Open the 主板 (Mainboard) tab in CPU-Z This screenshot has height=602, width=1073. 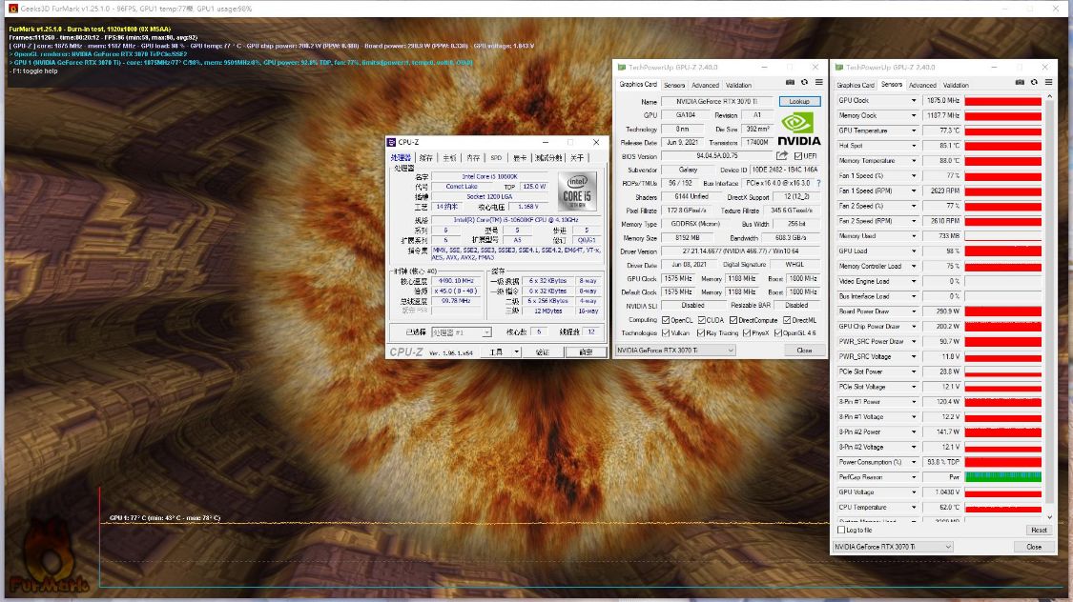pos(449,158)
